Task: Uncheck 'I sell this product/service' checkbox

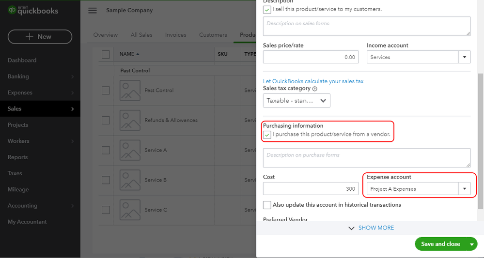Action: pos(267,10)
